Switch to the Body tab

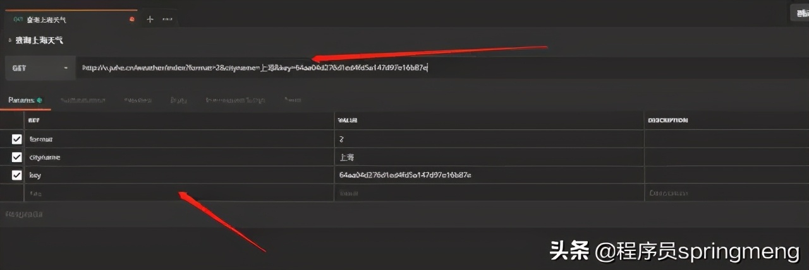[179, 100]
